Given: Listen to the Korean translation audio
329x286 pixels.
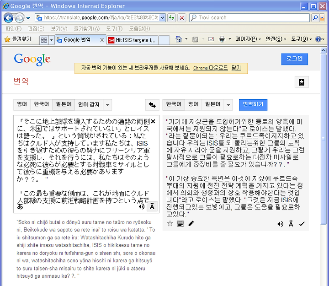Looking at the screenshot, I should tap(280, 224).
